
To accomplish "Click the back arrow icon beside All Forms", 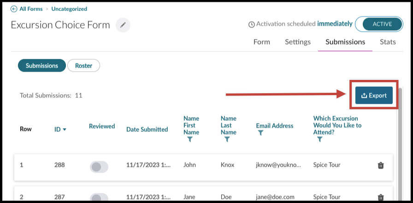I will pos(14,9).
